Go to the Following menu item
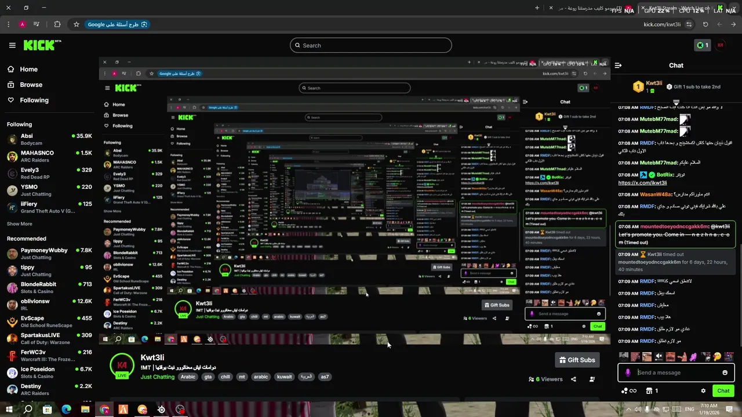Image resolution: width=742 pixels, height=417 pixels. pyautogui.click(x=34, y=100)
